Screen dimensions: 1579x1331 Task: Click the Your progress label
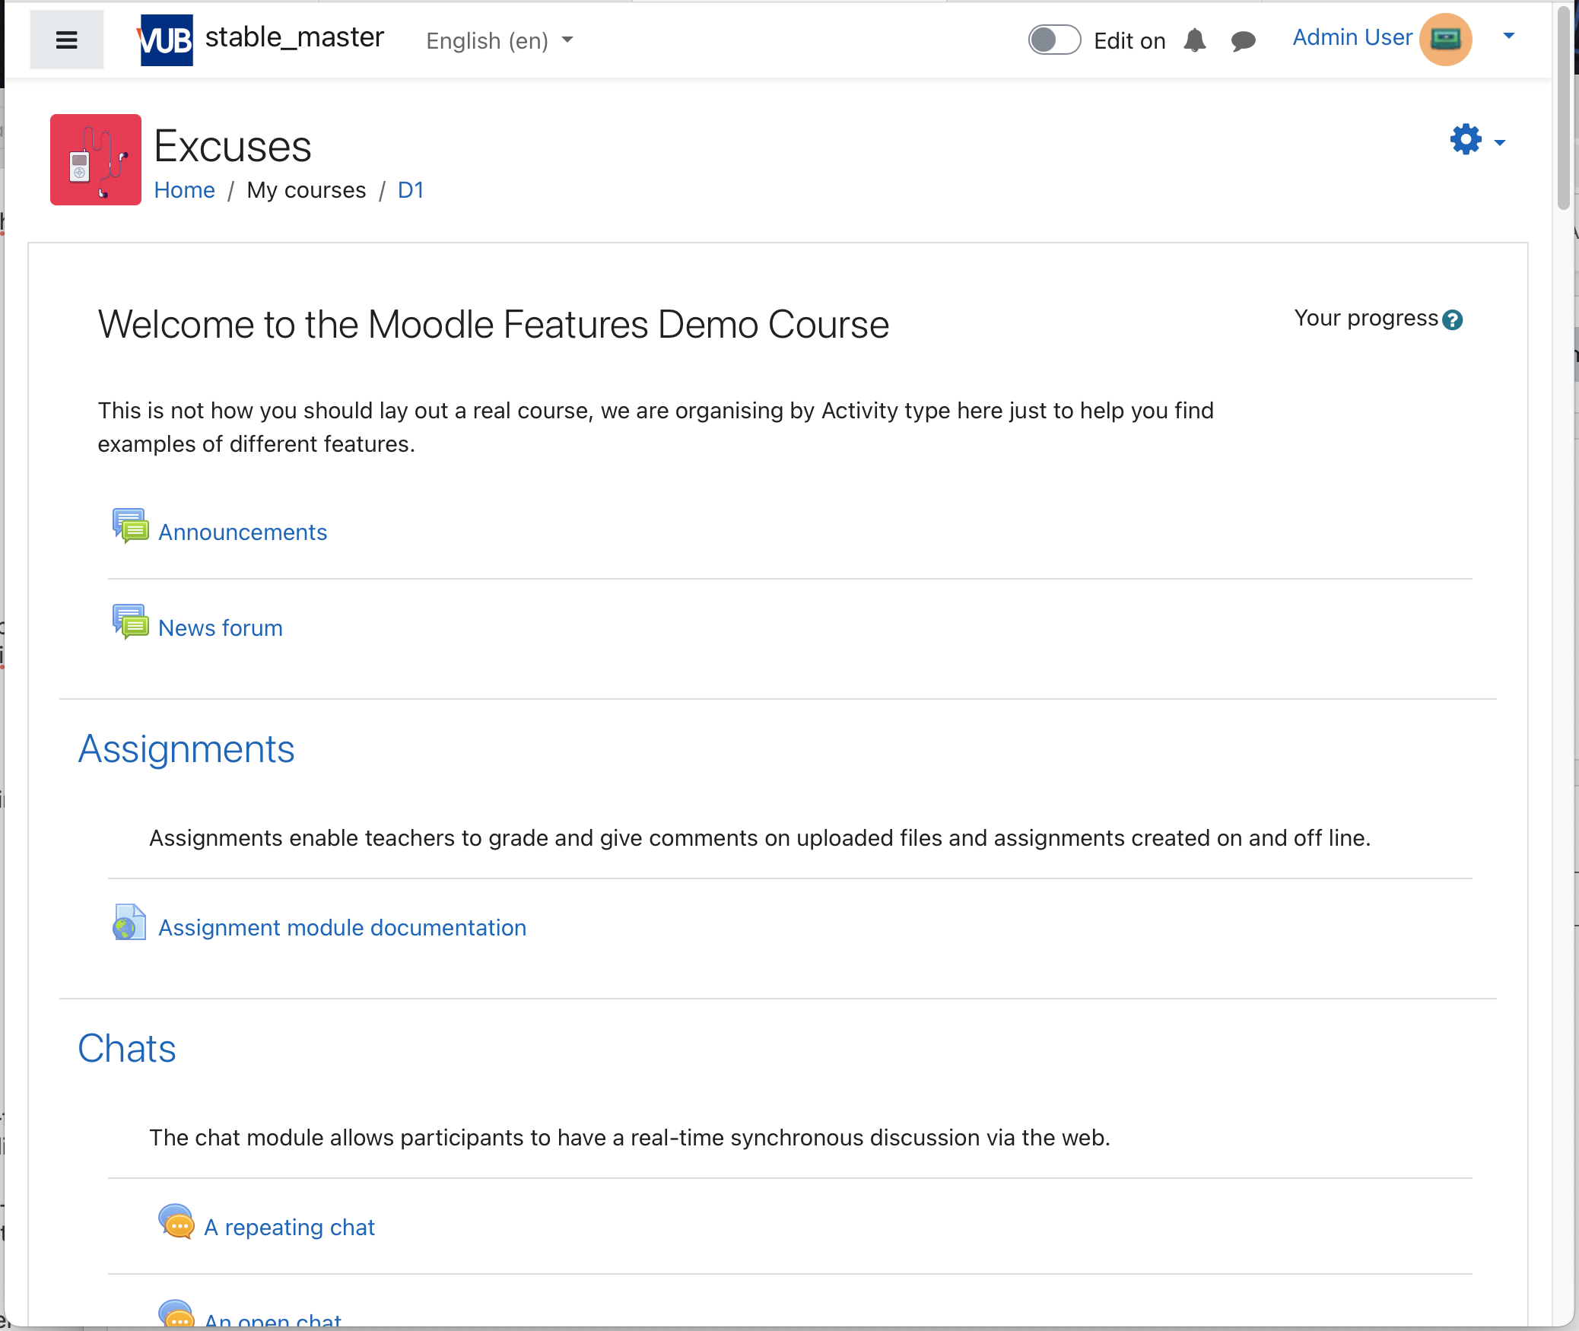[x=1366, y=318]
